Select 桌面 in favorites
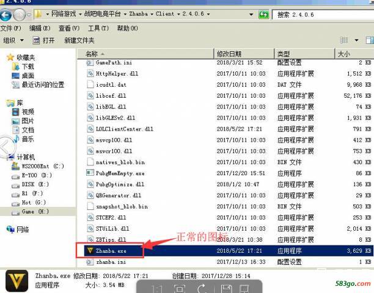This screenshot has height=293, width=374. pyautogui.click(x=28, y=76)
